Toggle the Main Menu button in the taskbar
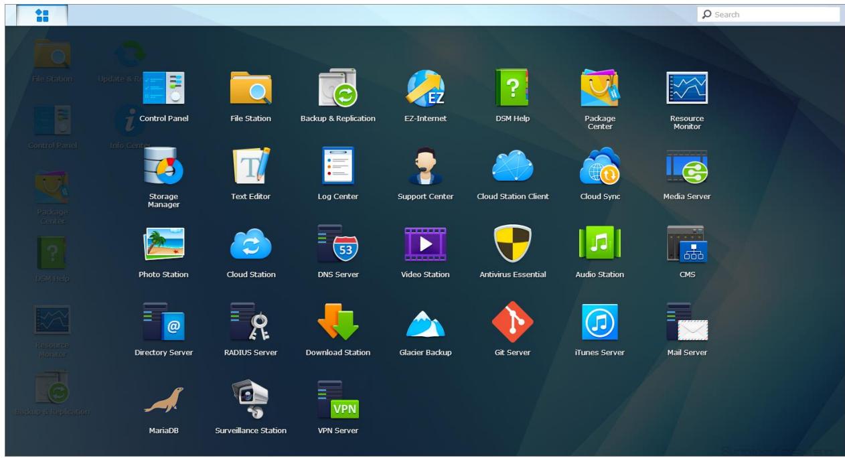 pos(42,15)
